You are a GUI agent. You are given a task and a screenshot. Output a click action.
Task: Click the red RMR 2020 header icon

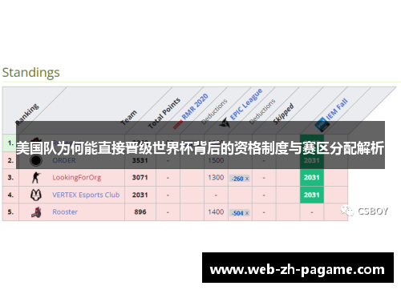178,125
